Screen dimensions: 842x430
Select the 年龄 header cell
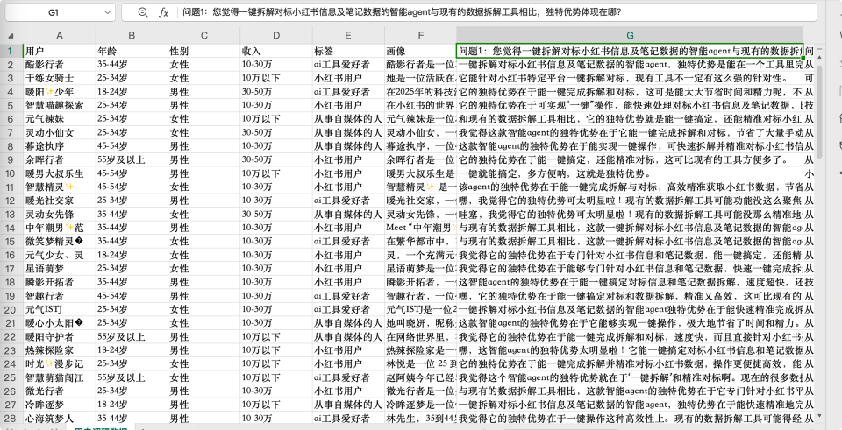(x=132, y=51)
